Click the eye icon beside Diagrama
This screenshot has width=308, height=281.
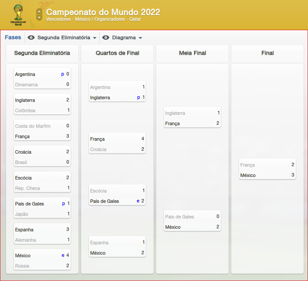(106, 38)
